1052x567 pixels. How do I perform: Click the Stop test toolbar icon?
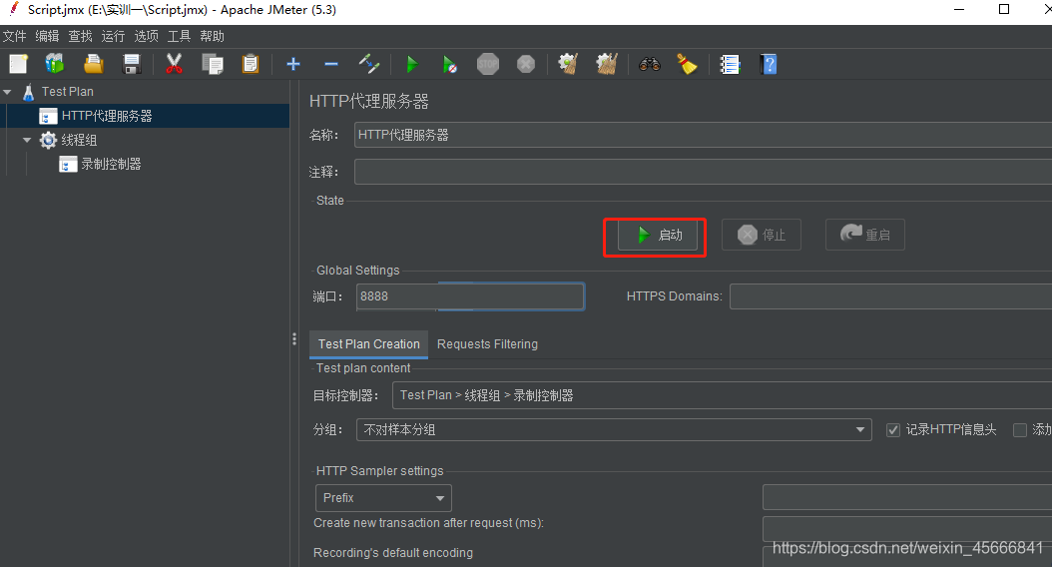pyautogui.click(x=488, y=65)
